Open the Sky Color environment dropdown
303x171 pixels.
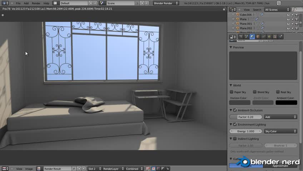coord(280,131)
